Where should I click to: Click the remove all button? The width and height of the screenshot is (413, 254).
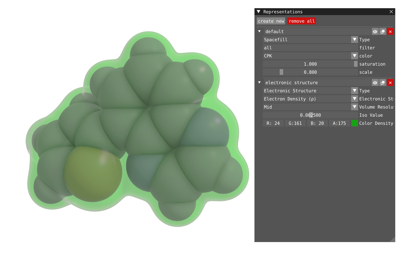tap(301, 21)
